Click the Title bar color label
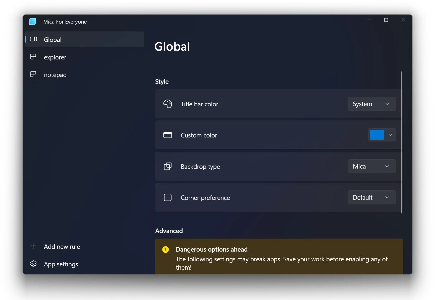 point(199,104)
